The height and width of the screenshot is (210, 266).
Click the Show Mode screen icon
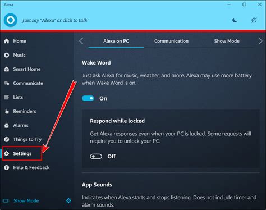[x=6, y=201]
